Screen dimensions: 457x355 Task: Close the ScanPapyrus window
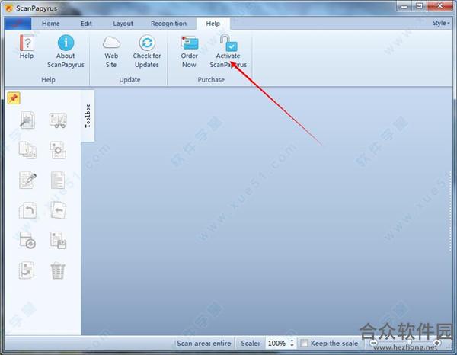click(x=439, y=6)
